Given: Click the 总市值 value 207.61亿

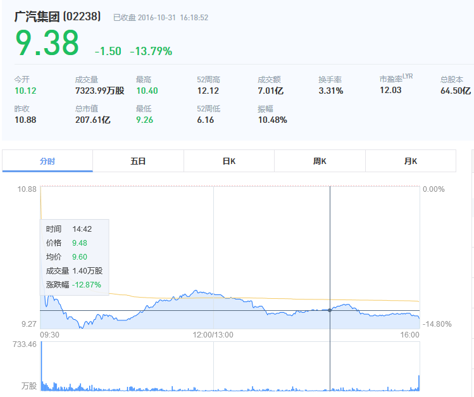Looking at the screenshot, I should pyautogui.click(x=93, y=120).
